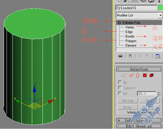The width and height of the screenshot is (163, 129).
Task: Click the light green cylinder top cap
Action: (35, 23)
